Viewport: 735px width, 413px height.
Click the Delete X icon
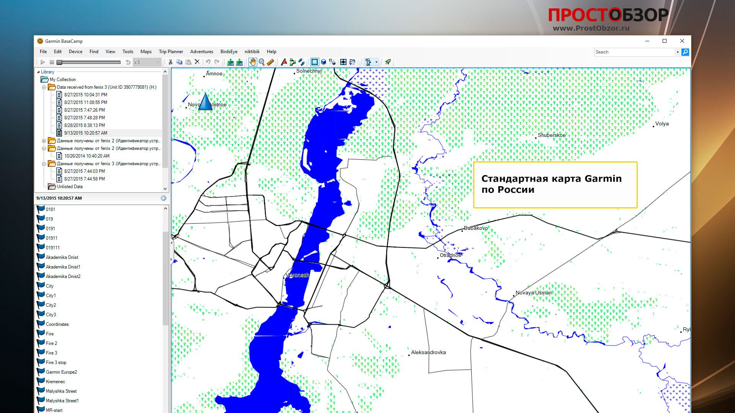(197, 62)
